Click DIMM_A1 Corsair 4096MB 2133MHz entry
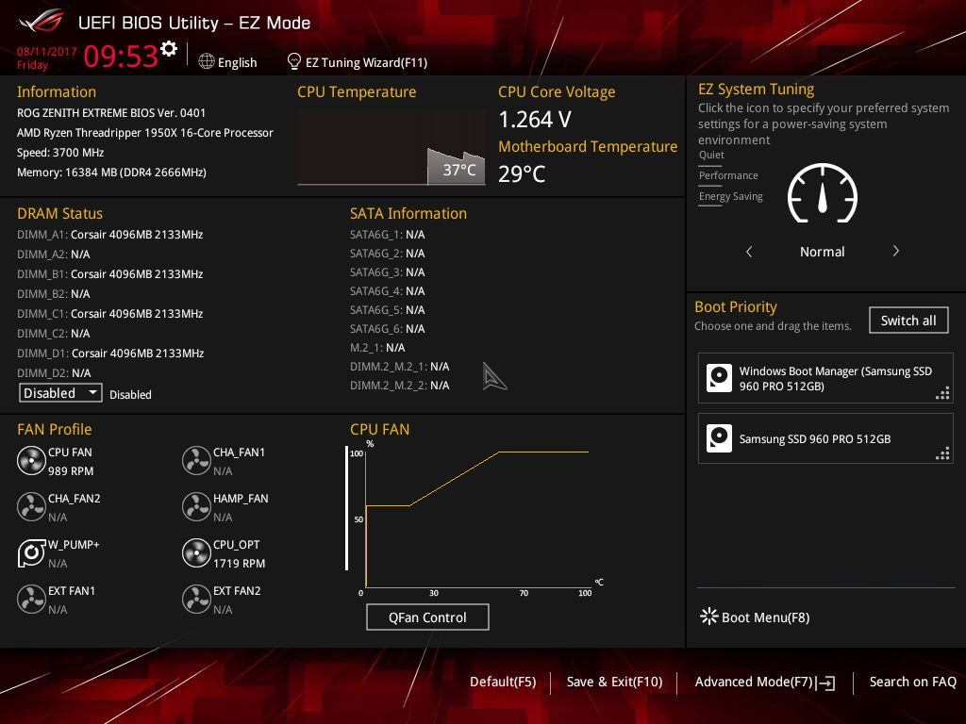 tap(110, 235)
